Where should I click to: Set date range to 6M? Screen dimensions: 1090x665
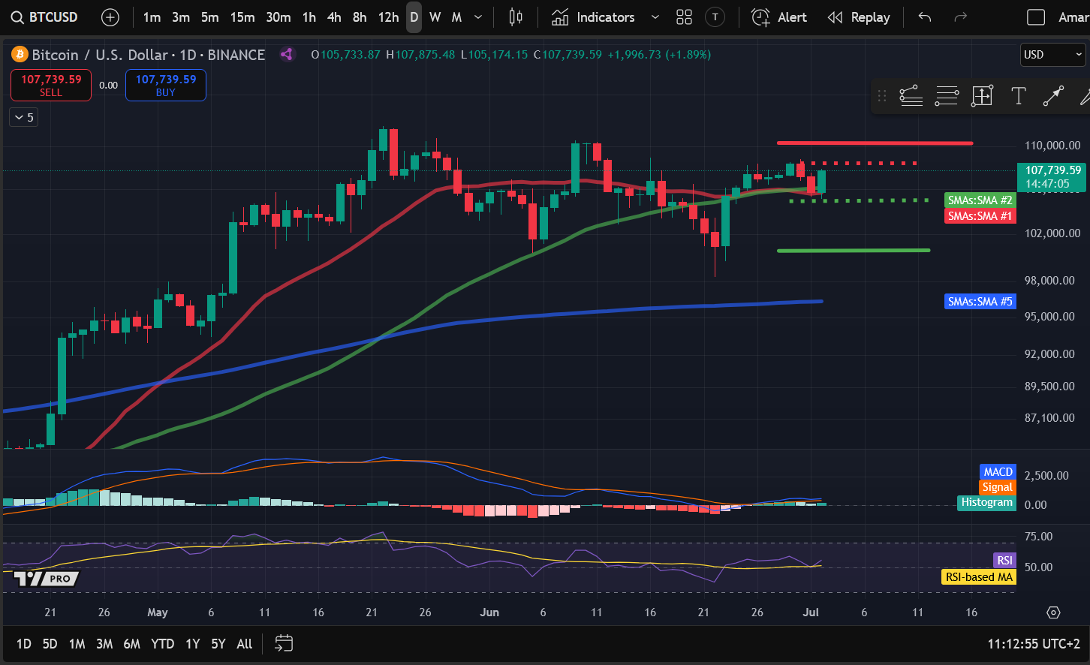[131, 644]
